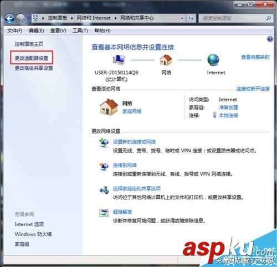Screen dimensions: 277x267
Task: Open 疑难解答 link
Action: 122,212
